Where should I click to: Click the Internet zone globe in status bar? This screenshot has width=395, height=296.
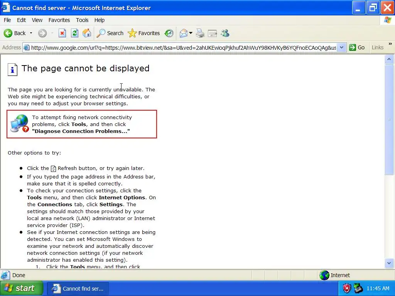tap(324, 275)
